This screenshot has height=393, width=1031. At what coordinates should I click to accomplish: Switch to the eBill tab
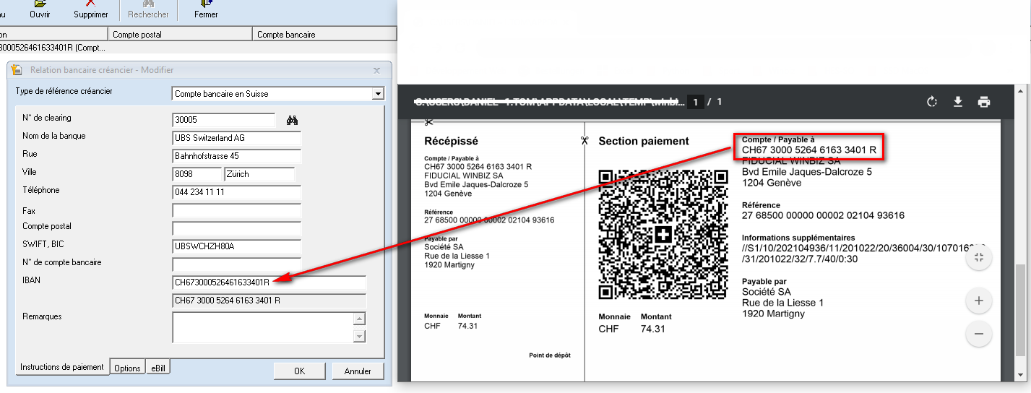point(158,368)
